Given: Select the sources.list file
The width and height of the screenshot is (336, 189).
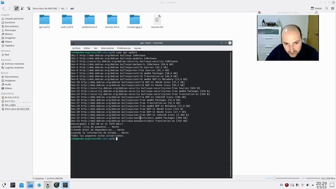Looking at the screenshot, I should point(157,21).
